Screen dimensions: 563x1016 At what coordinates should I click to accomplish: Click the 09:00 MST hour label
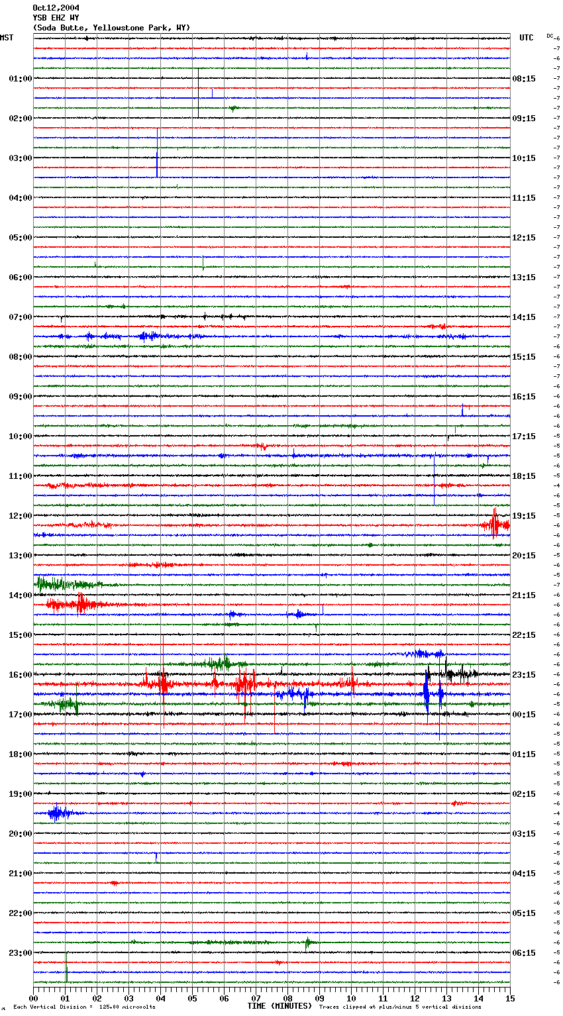coord(21,397)
